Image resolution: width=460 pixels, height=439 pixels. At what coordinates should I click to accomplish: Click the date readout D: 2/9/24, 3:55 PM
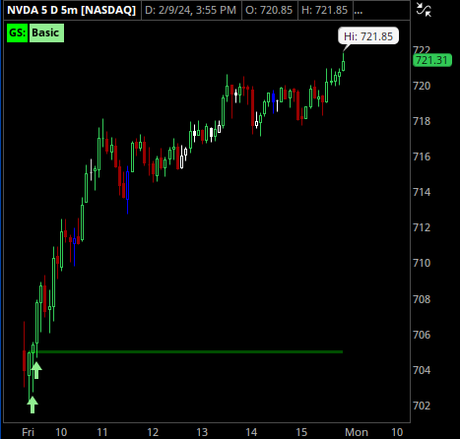coord(190,10)
